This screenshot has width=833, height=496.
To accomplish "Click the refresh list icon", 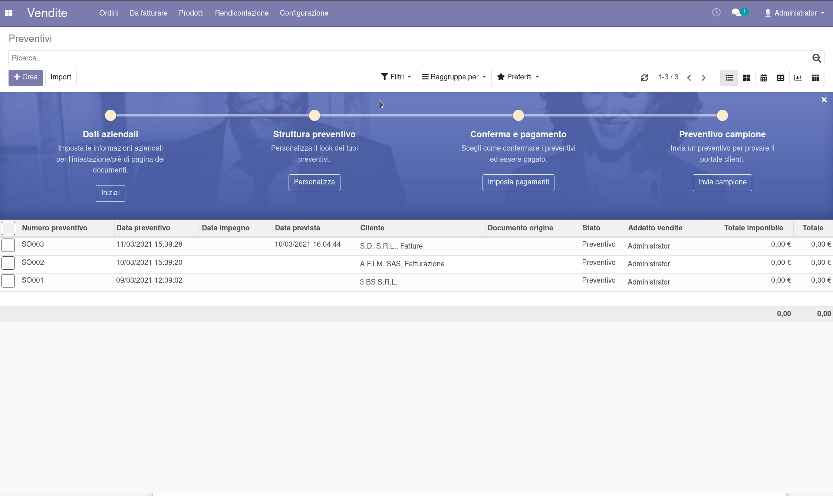I will click(x=645, y=78).
